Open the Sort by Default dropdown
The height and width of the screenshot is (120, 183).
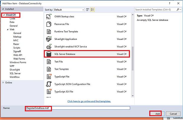[x=69, y=10]
